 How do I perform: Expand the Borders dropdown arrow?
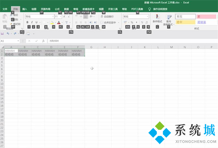tap(48, 23)
